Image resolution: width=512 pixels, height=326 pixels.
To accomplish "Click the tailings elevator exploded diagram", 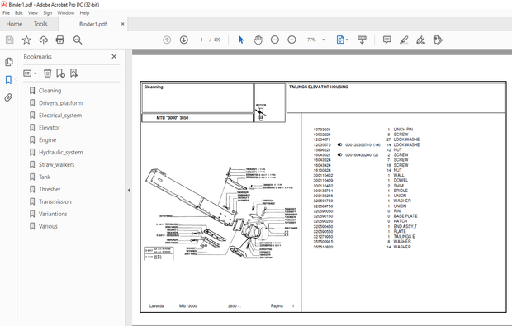I will point(220,214).
